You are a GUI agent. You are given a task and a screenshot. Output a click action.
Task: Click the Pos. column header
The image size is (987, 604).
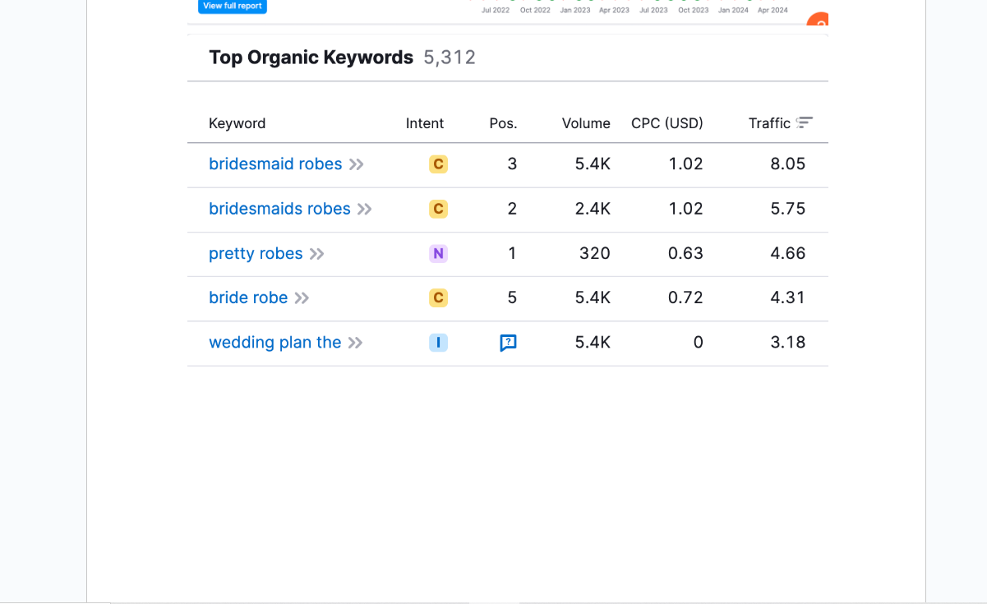(504, 123)
